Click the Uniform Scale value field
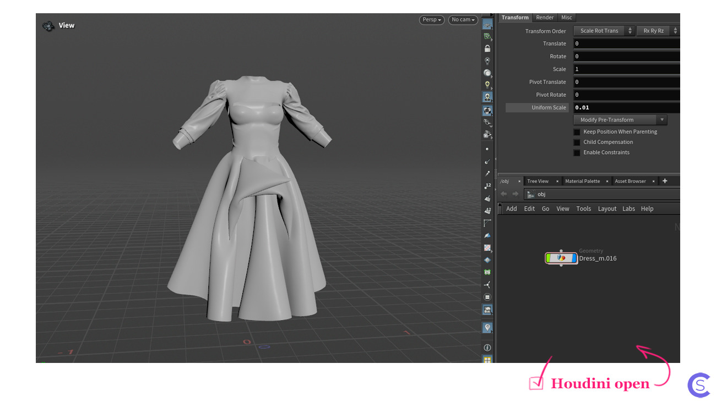Screen dimensions: 716x402 [626, 108]
